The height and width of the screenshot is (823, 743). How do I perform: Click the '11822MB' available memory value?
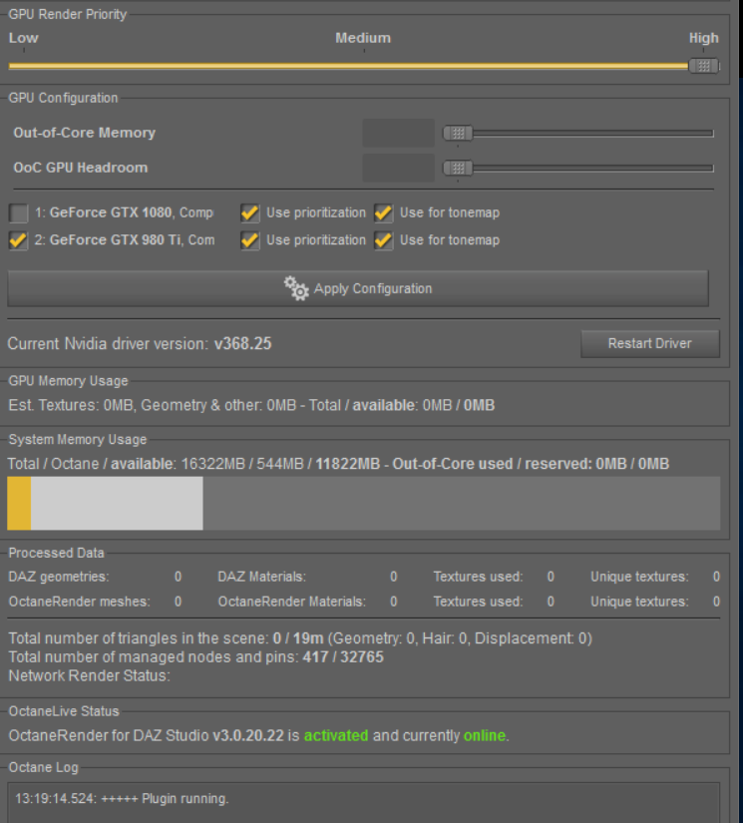[347, 464]
